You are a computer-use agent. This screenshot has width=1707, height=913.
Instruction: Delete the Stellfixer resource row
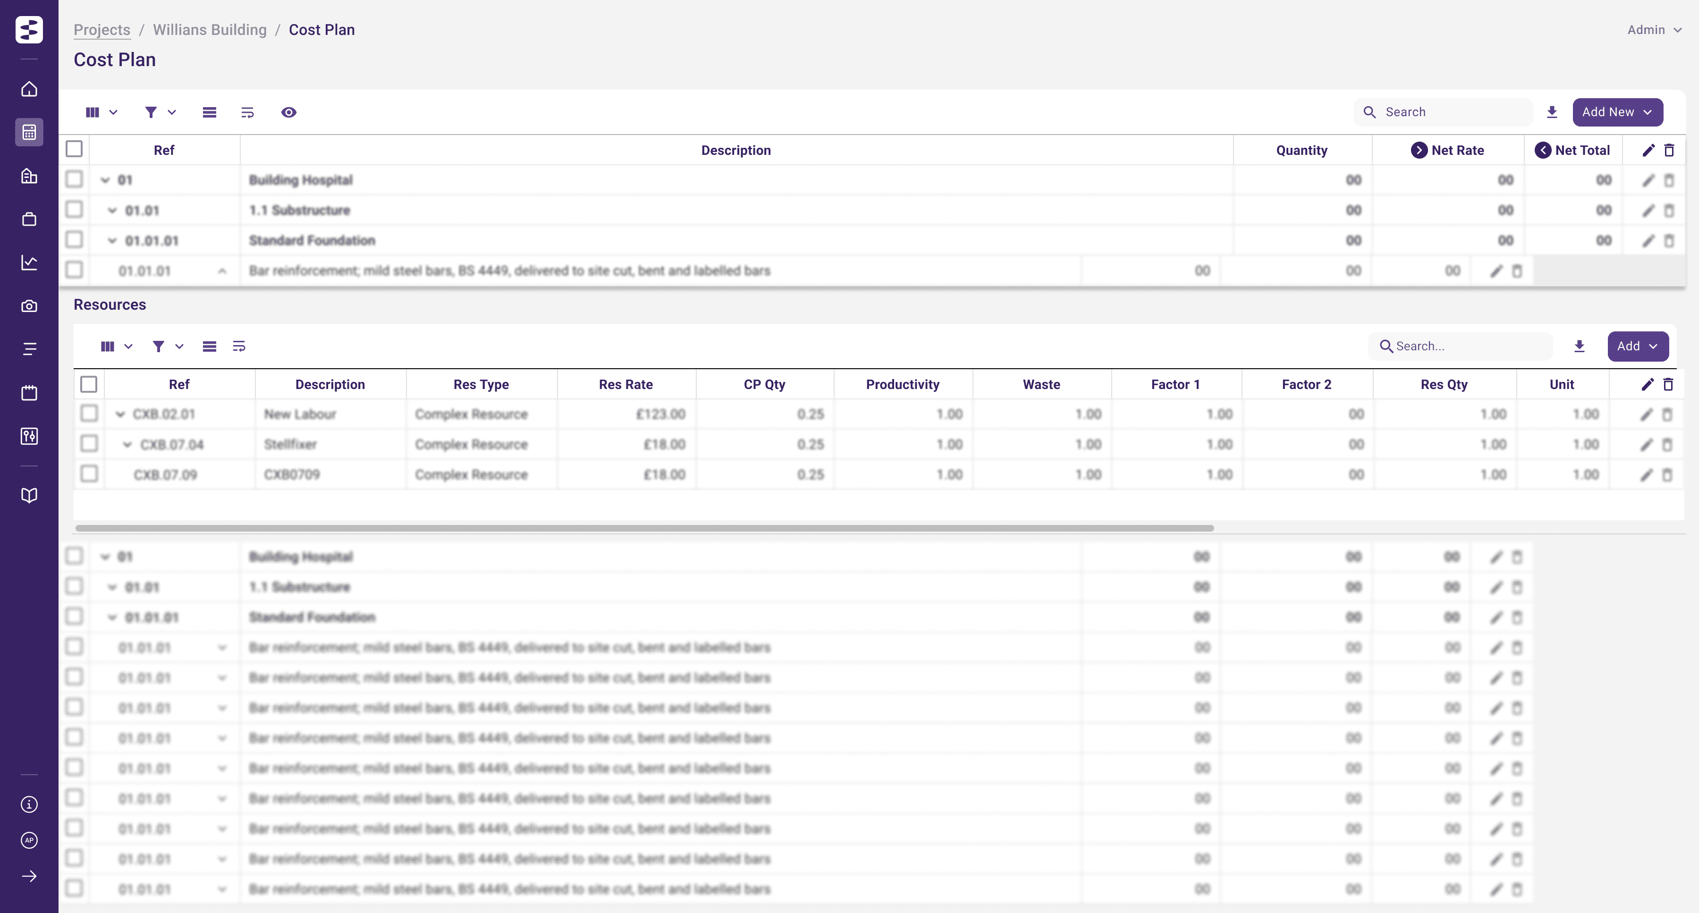tap(1668, 445)
